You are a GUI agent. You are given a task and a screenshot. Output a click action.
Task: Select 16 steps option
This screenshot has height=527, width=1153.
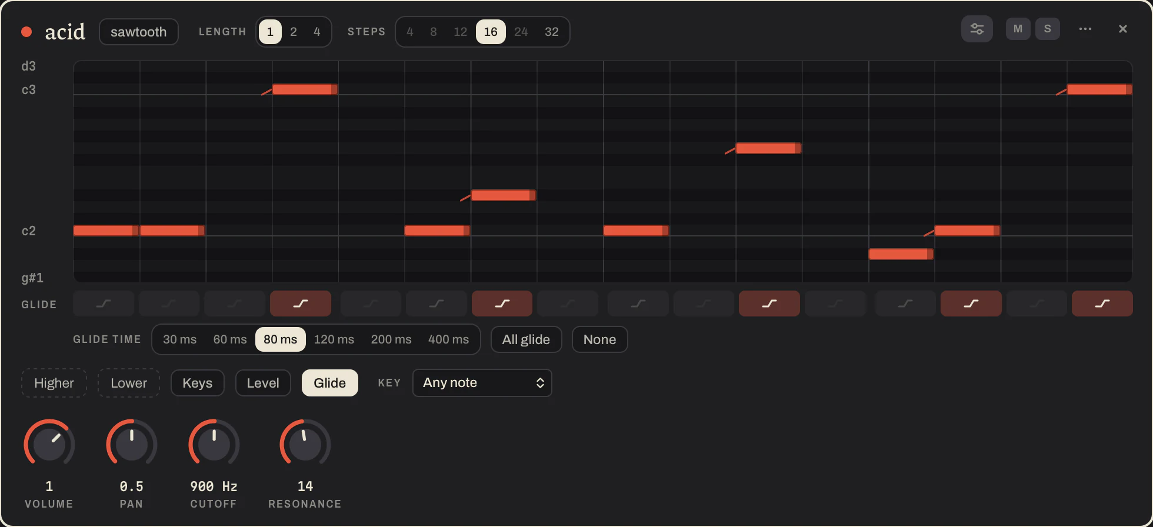[491, 32]
